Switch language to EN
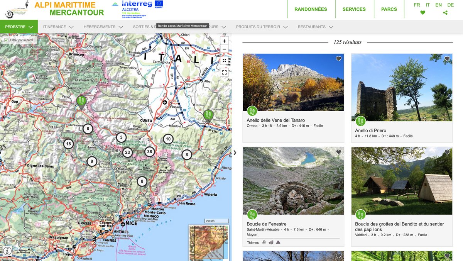This screenshot has width=463, height=261. tap(439, 5)
